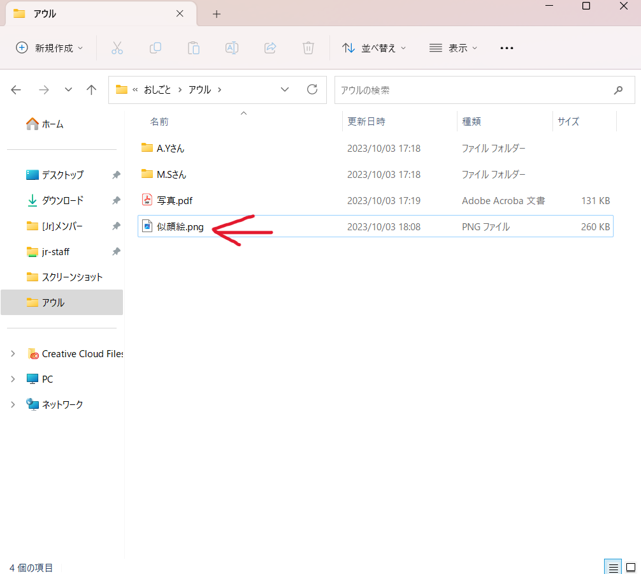Click the Rename icon in toolbar
This screenshot has height=574, width=641.
[232, 48]
